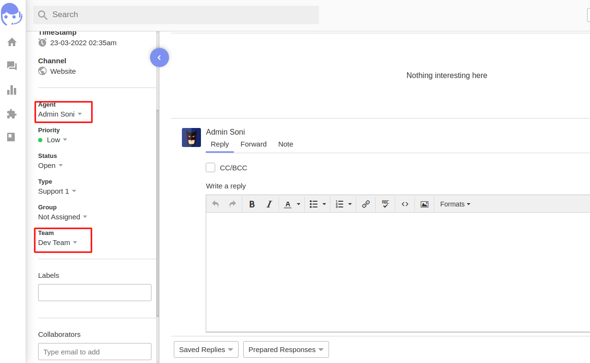
Task: Click the 'Channel' heading
Action: point(52,61)
